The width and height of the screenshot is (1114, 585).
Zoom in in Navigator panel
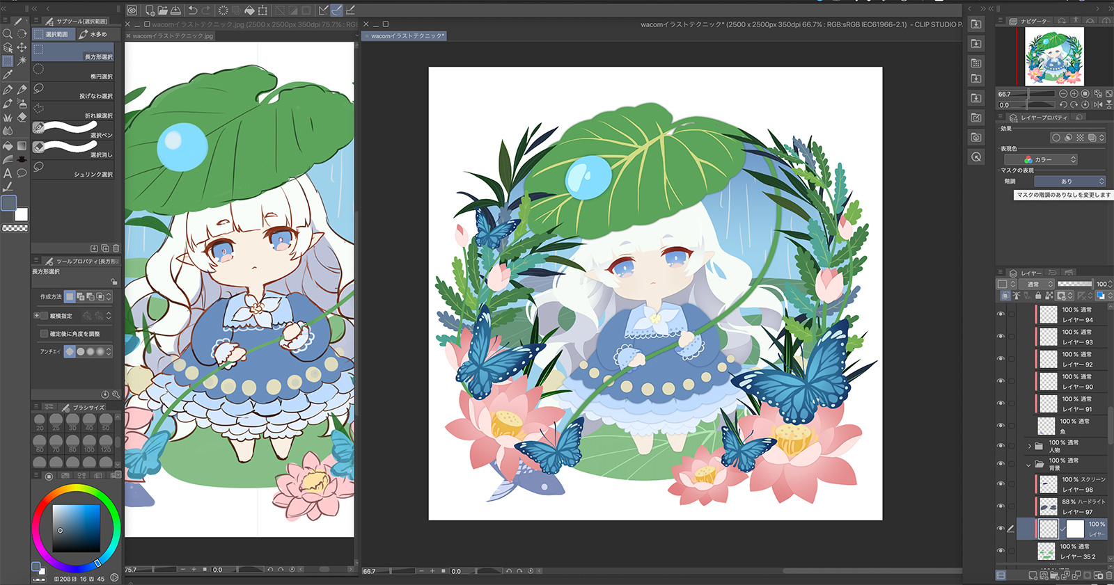pyautogui.click(x=1074, y=94)
